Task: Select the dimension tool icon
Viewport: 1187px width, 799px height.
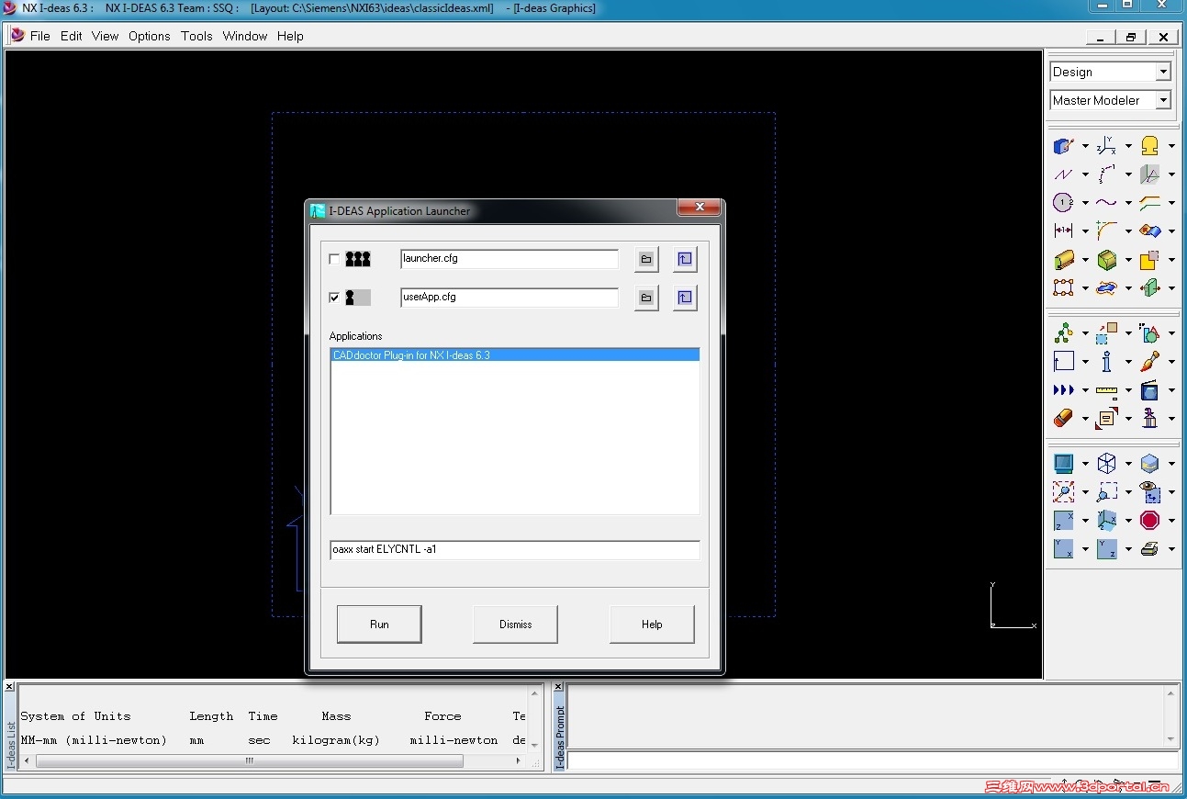Action: 1063,231
